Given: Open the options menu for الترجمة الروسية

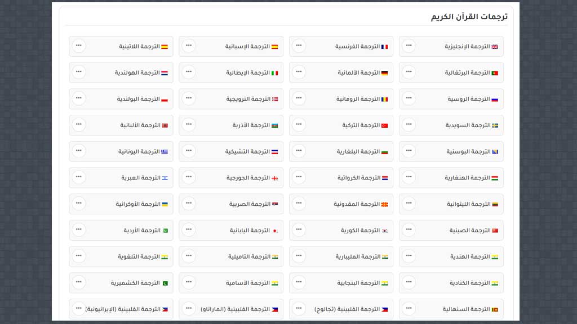Looking at the screenshot, I should (409, 98).
